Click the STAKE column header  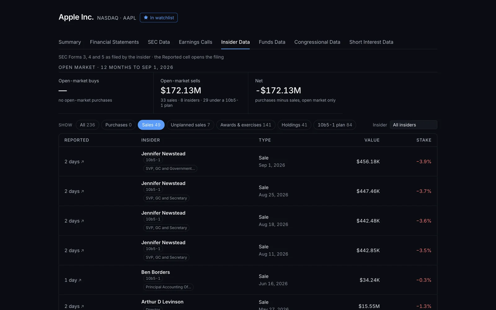tap(424, 140)
